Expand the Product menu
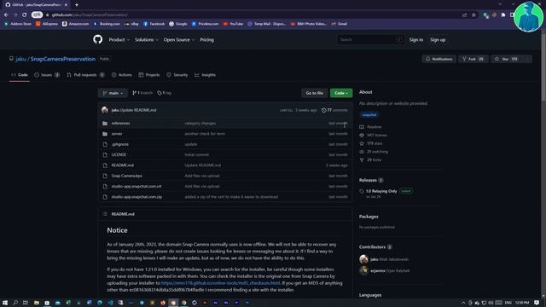The height and width of the screenshot is (307, 546). [119, 40]
